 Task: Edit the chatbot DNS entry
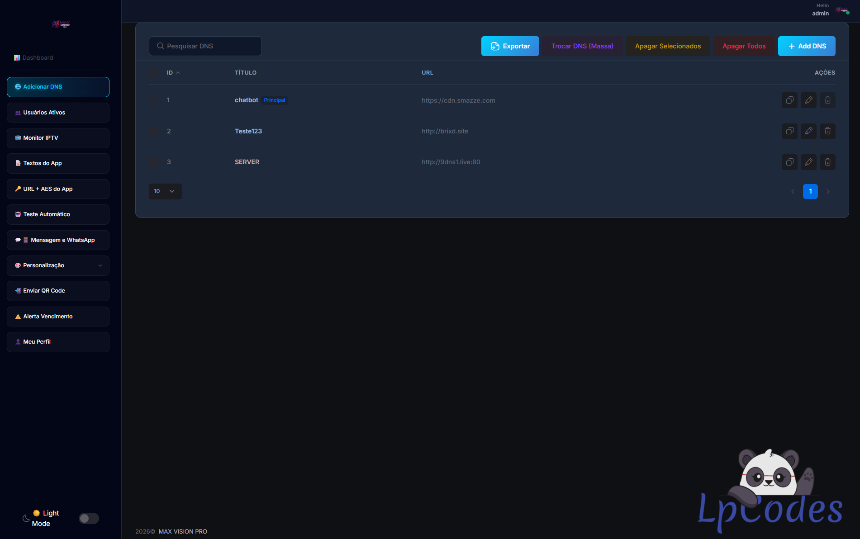(808, 100)
